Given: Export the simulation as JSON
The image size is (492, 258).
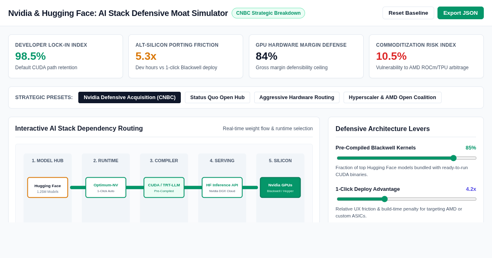Looking at the screenshot, I should coord(460,13).
